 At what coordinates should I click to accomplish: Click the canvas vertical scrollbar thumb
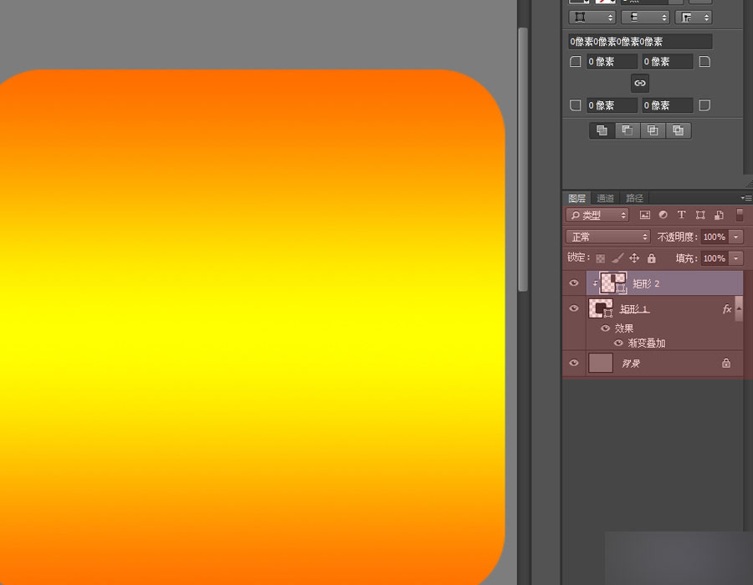(523, 159)
